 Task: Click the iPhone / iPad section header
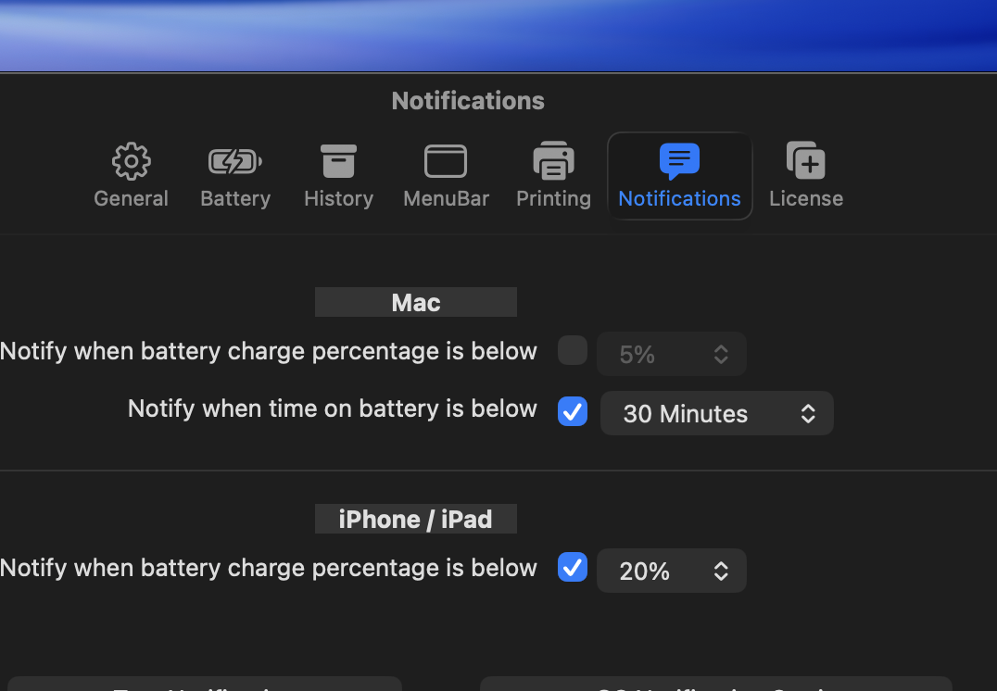[x=416, y=519]
